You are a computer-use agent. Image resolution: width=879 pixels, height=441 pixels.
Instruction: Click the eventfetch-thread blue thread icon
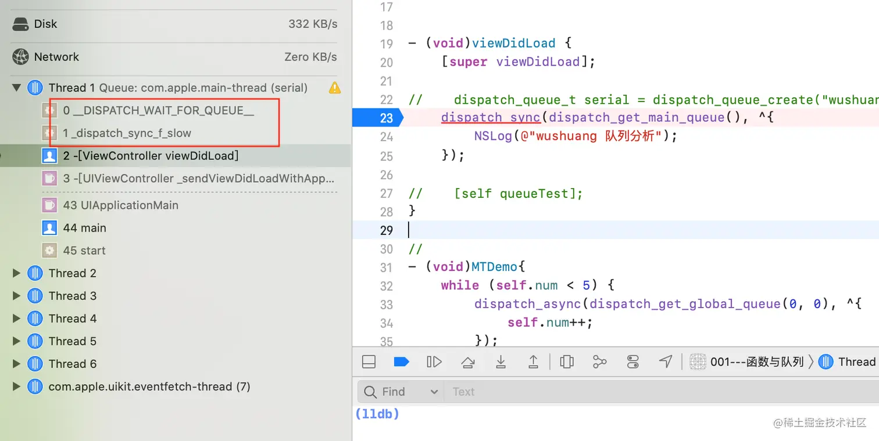[35, 386]
